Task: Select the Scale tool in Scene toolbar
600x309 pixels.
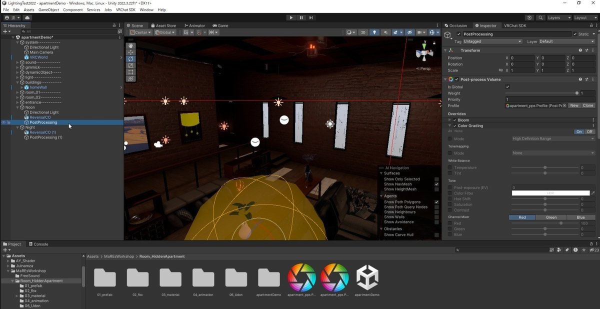Action: (131, 65)
